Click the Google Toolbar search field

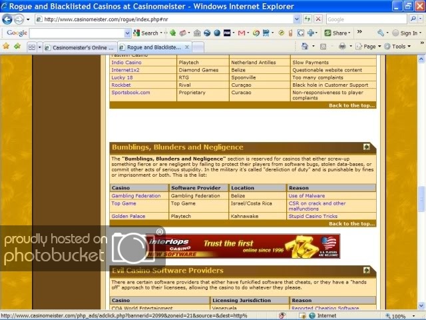point(77,33)
